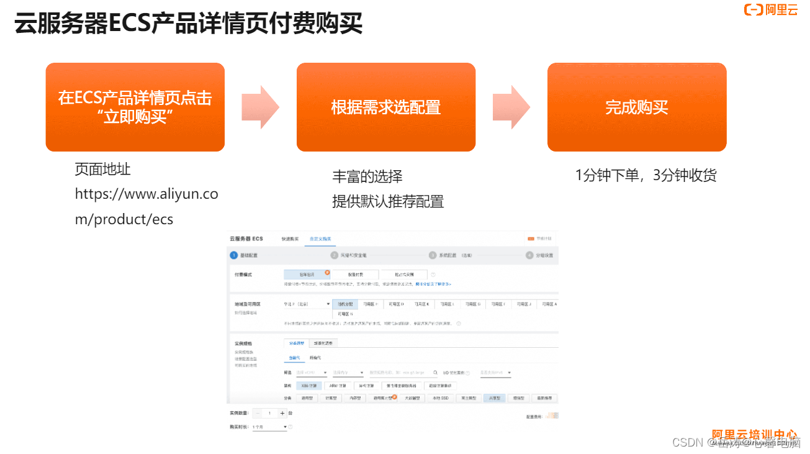Filter by 通用算力型 category
Image resolution: width=810 pixels, height=454 pixels.
pos(382,398)
